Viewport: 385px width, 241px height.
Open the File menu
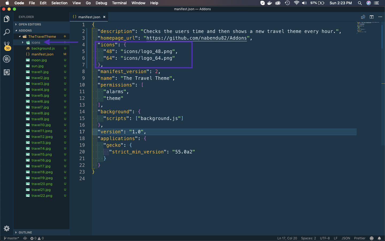click(32, 3)
